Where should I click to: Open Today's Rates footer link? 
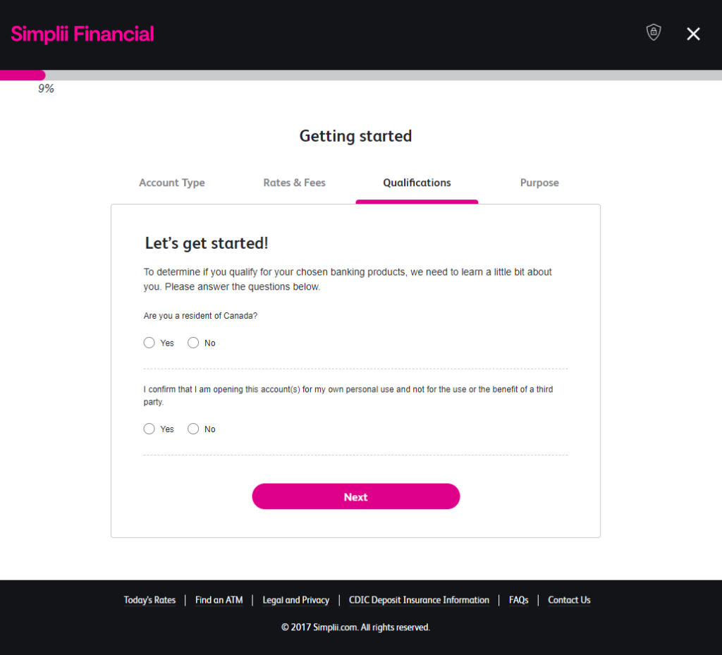149,600
